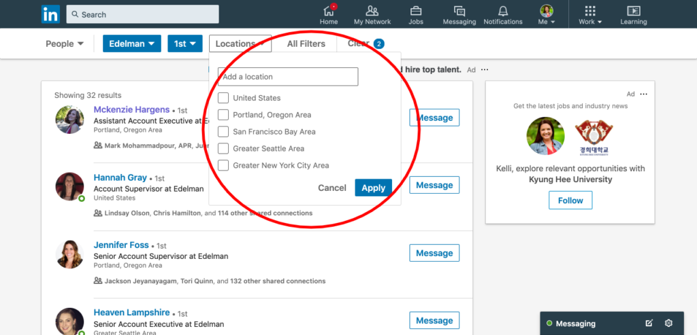Open Notifications bell icon
Image resolution: width=697 pixels, height=335 pixels.
pyautogui.click(x=503, y=11)
